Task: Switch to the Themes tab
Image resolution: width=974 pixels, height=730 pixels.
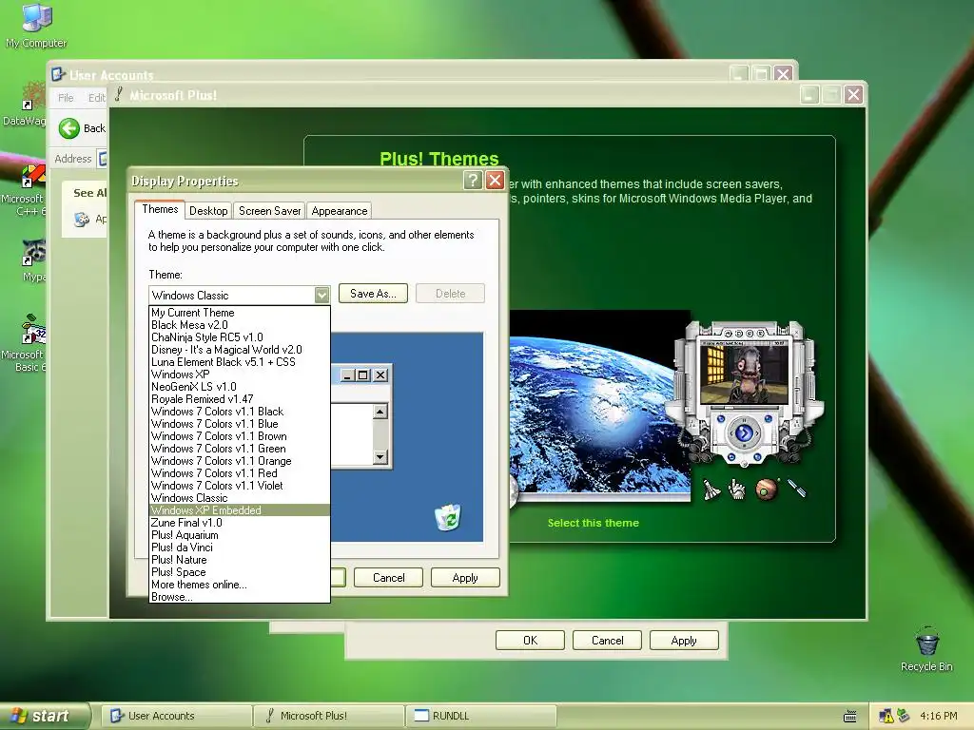Action: 160,209
